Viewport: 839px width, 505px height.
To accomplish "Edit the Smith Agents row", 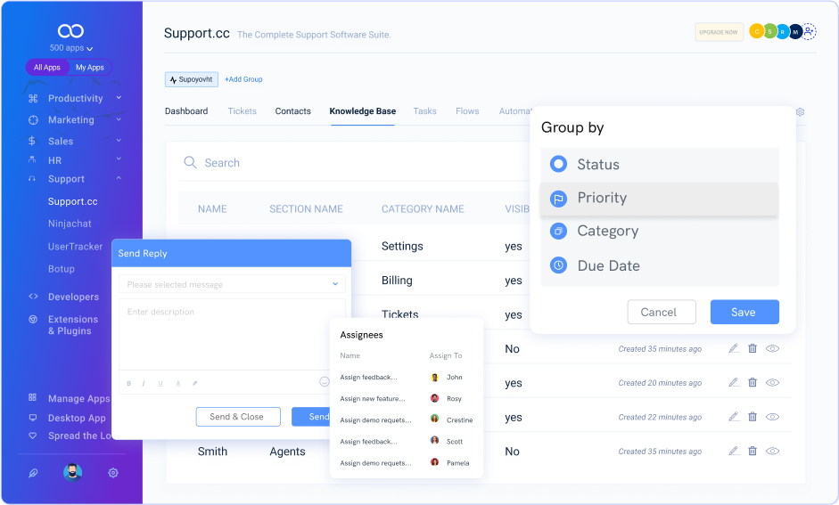I will click(734, 451).
